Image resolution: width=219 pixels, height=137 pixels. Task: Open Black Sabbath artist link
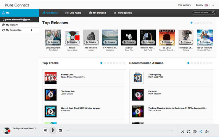pos(155,93)
